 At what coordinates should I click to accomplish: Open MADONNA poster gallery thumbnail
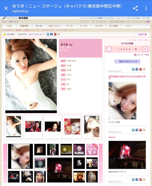(79, 149)
